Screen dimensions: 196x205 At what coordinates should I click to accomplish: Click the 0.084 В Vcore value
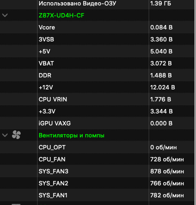point(161,27)
